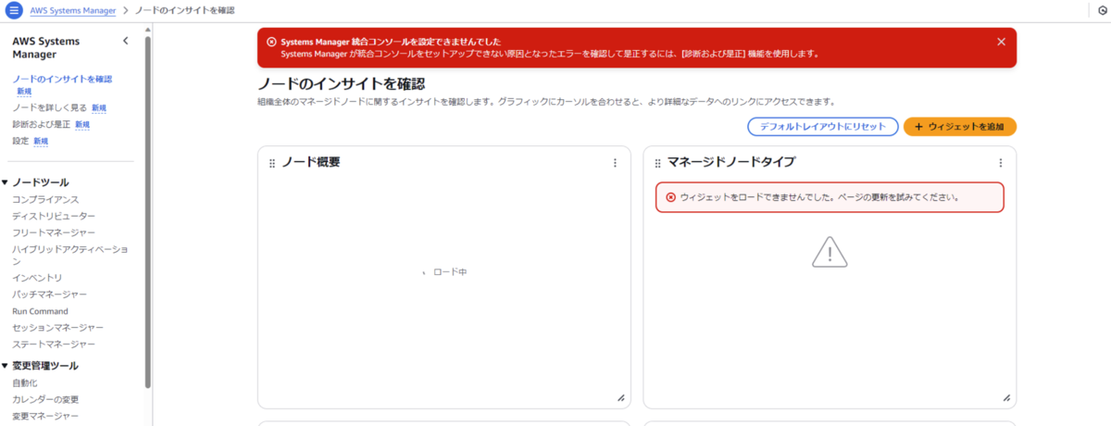Viewport: 1111px width, 426px height.
Task: Select ステートマネージャー in sidebar
Action: click(x=54, y=345)
